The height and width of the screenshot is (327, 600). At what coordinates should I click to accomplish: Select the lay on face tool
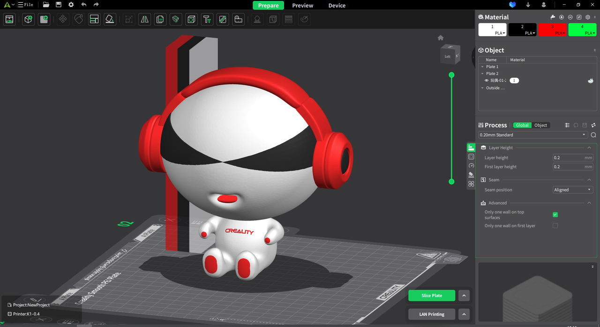110,20
